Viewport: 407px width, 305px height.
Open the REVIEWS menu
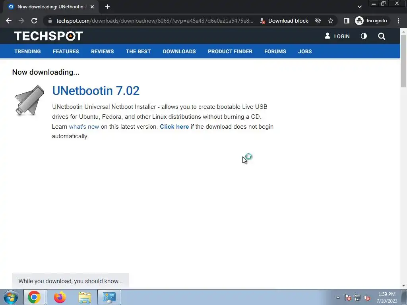[102, 51]
